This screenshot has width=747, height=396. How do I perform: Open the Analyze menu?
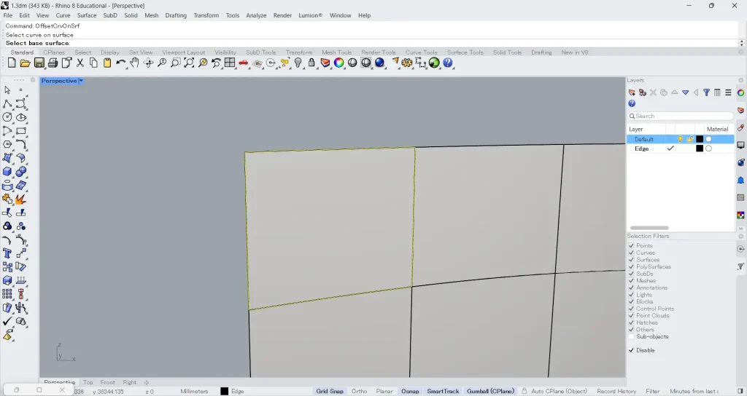[x=256, y=15]
